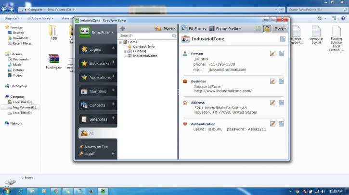Click the taskbar clock 11:20 AM

click(x=336, y=192)
